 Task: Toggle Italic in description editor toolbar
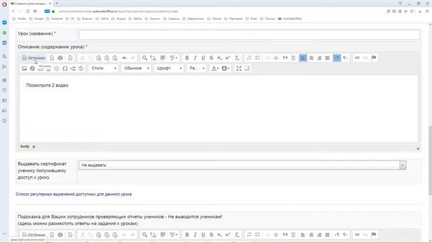195,58
